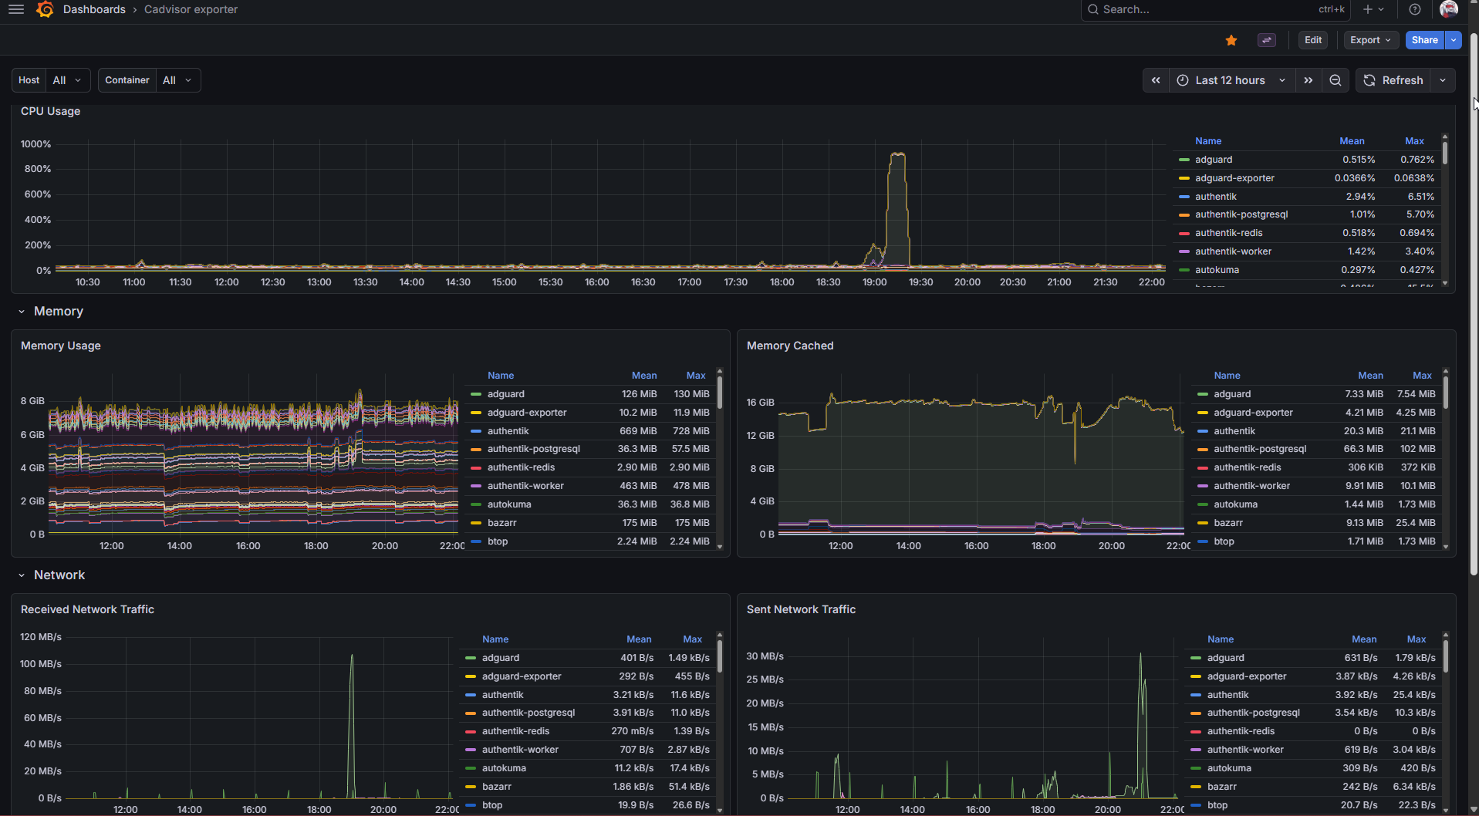Open the Last 12 hours time picker

tap(1231, 80)
